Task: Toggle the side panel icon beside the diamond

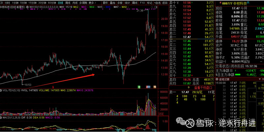Action: coord(156,7)
